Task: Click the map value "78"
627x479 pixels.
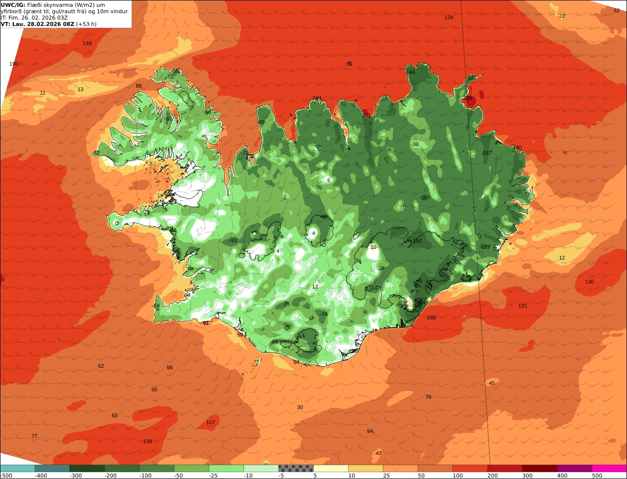Action: [x=428, y=397]
